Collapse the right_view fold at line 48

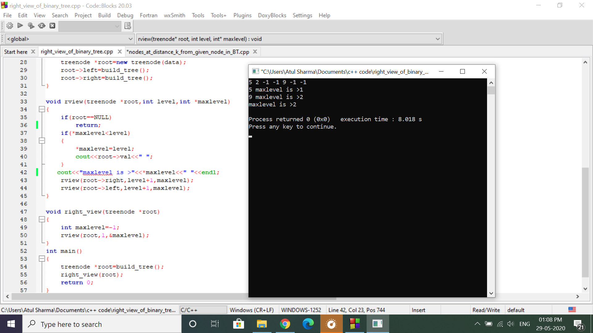pos(42,219)
